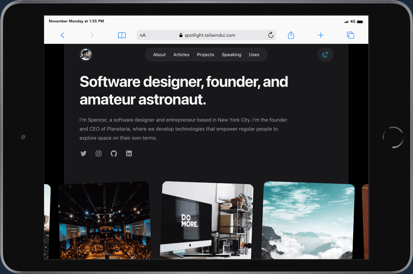Tap Spencer's circular avatar photo
The image size is (413, 274).
(x=86, y=54)
